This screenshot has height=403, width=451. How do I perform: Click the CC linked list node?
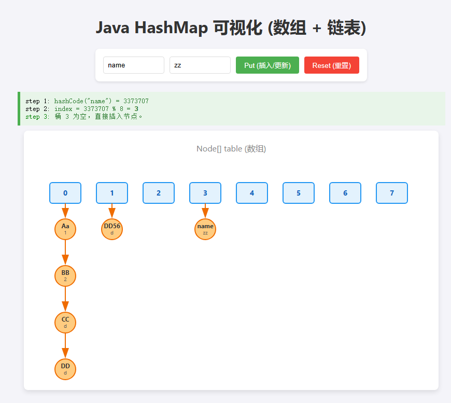point(65,323)
